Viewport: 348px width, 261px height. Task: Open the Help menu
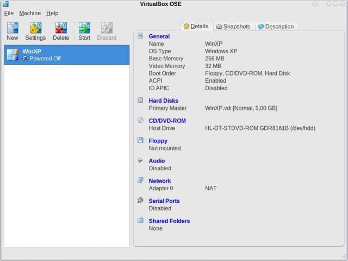click(x=52, y=13)
